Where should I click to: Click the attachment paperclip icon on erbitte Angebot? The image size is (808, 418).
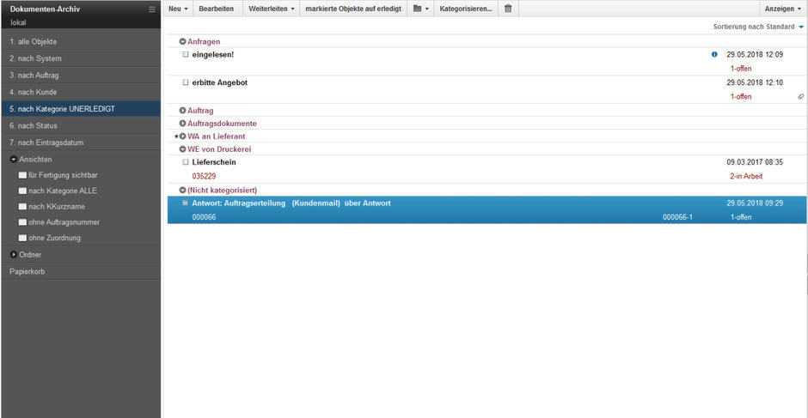click(800, 96)
